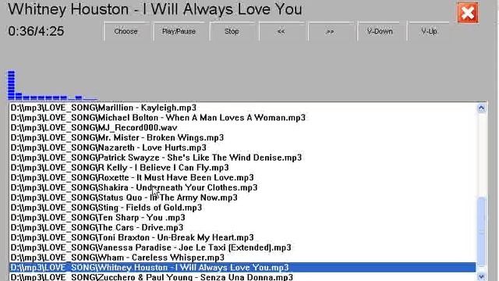
Task: Close the player with the red X button
Action: (x=468, y=12)
